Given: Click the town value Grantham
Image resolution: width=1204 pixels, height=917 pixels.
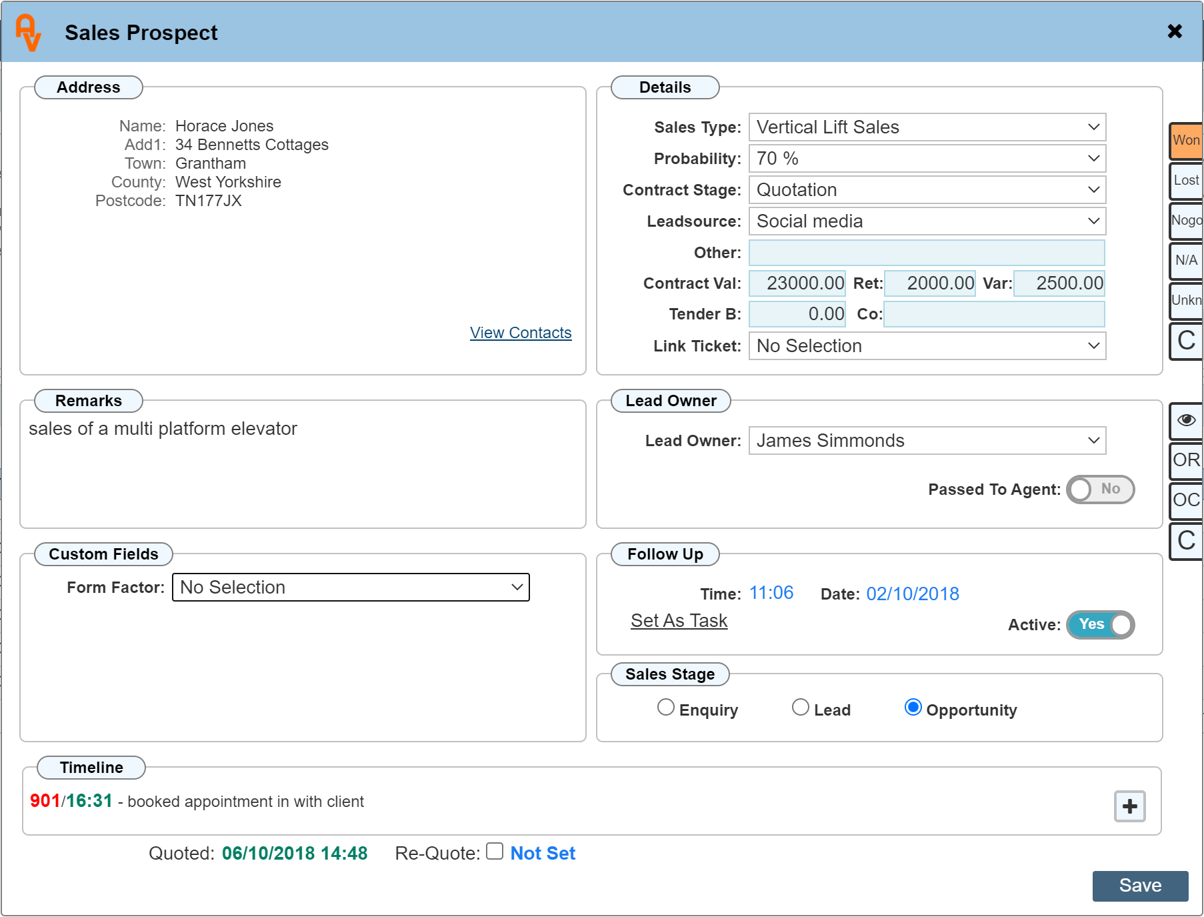Looking at the screenshot, I should click(210, 163).
